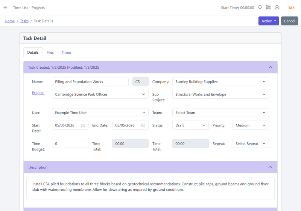Open the Company dropdown
This screenshot has width=301, height=211.
[x=220, y=82]
